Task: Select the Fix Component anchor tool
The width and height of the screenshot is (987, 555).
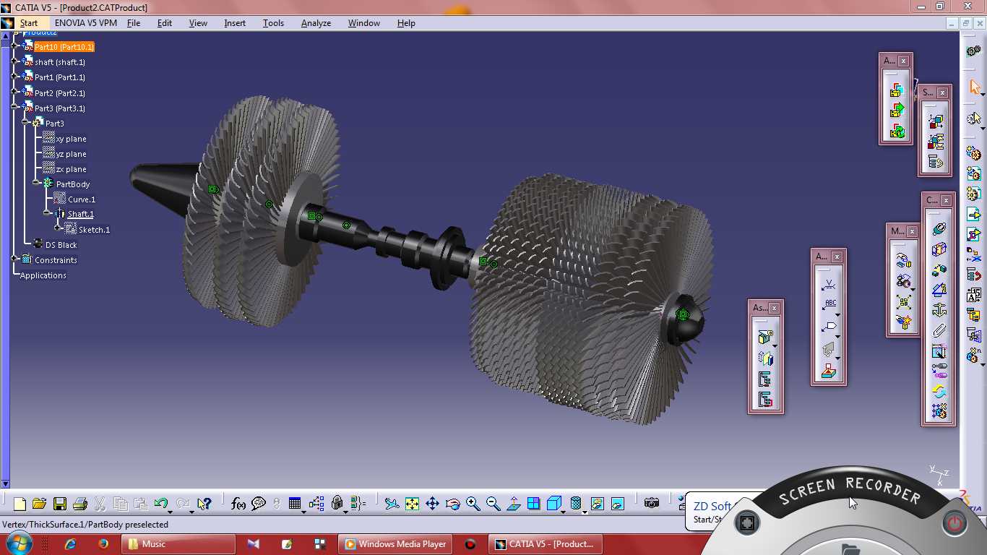Action: pyautogui.click(x=939, y=310)
